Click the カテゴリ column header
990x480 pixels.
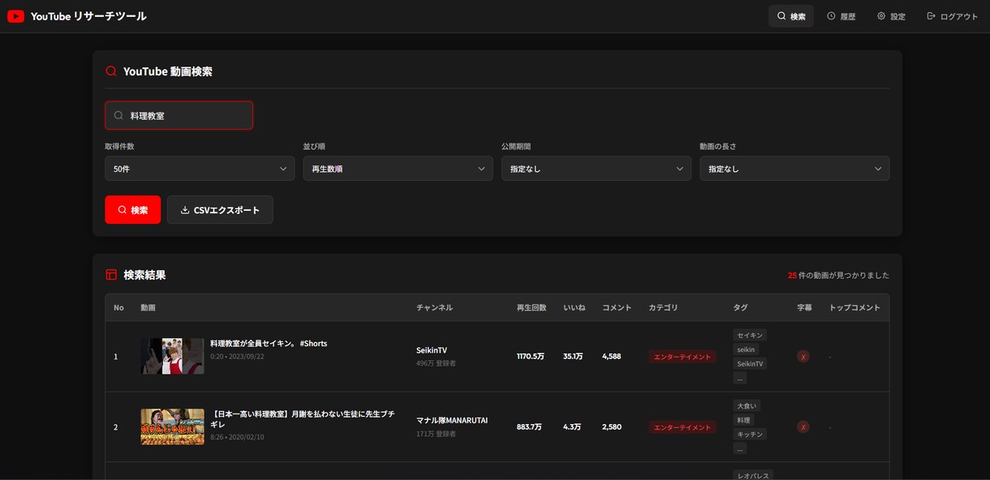point(663,308)
